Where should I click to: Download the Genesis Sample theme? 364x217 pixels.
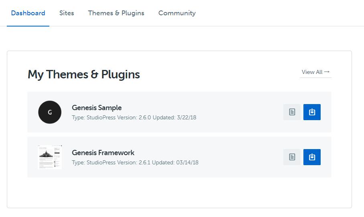pyautogui.click(x=312, y=112)
